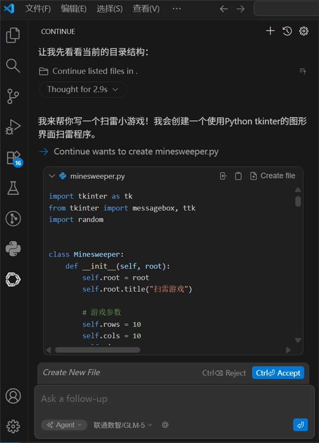This screenshot has width=319, height=443.
Task: Click the 'Ask a follow-up' input field
Action: click(x=172, y=399)
